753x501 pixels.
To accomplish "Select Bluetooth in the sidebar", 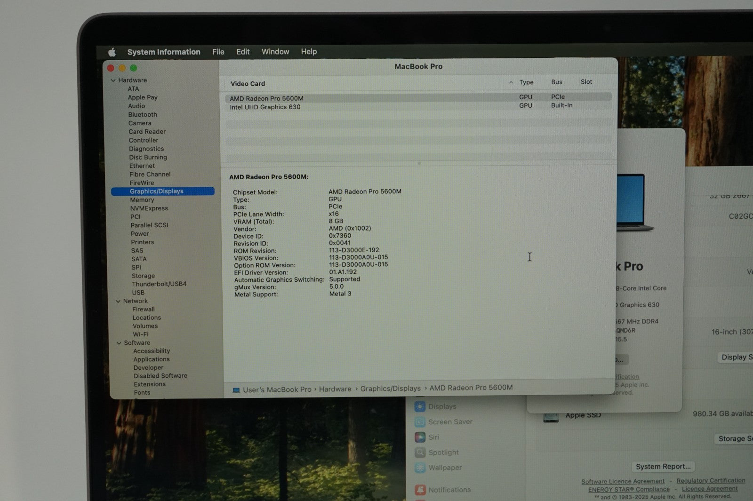I will pos(143,114).
